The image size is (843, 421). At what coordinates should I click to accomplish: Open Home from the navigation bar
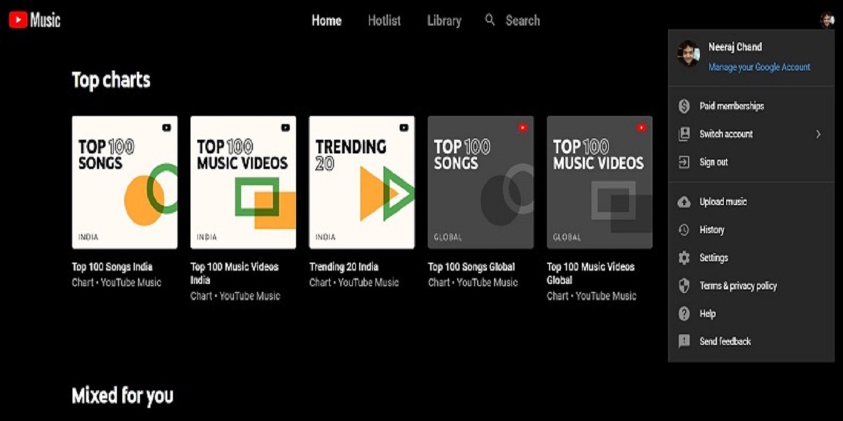[x=326, y=20]
